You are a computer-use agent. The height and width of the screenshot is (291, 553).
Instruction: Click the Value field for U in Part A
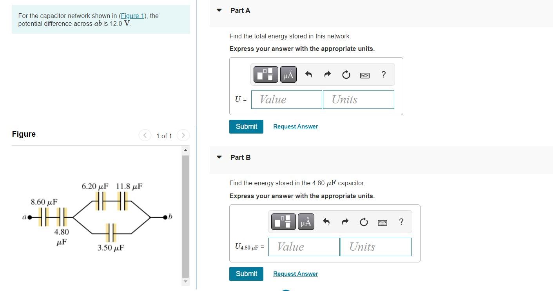(x=286, y=99)
